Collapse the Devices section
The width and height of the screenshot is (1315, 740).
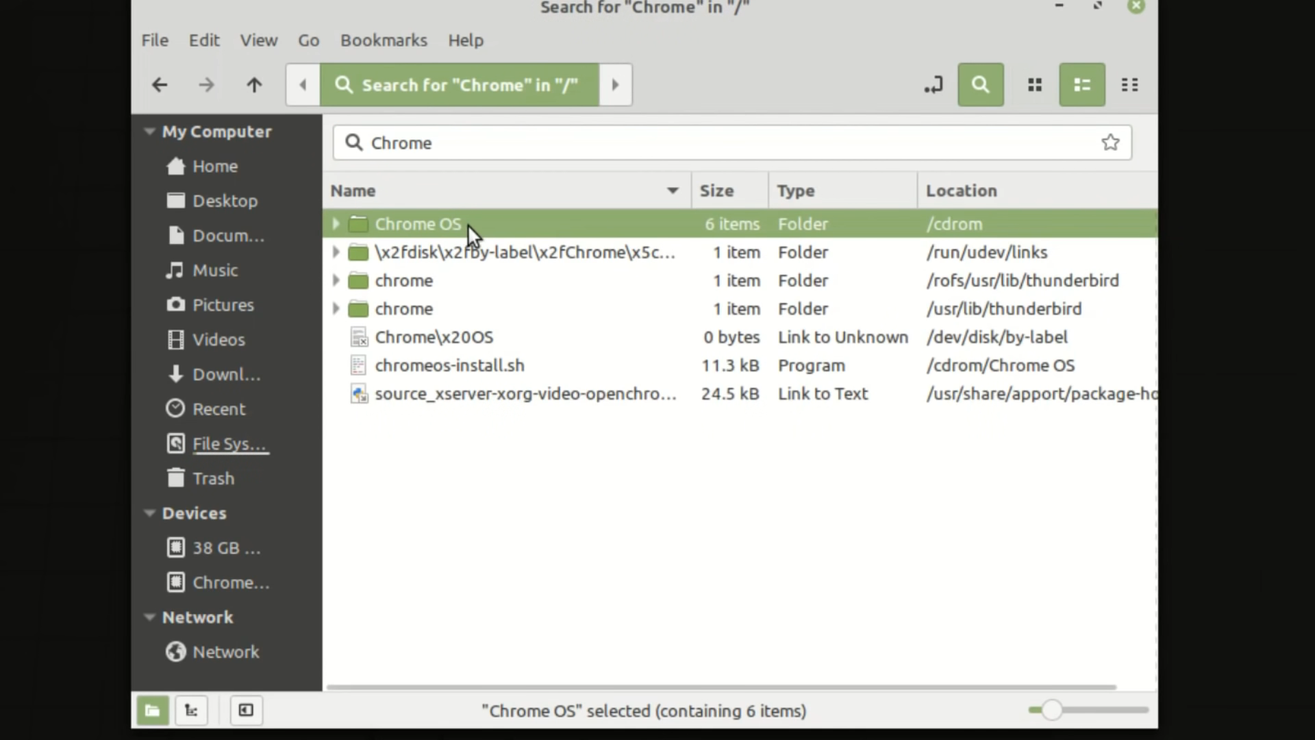coord(149,513)
